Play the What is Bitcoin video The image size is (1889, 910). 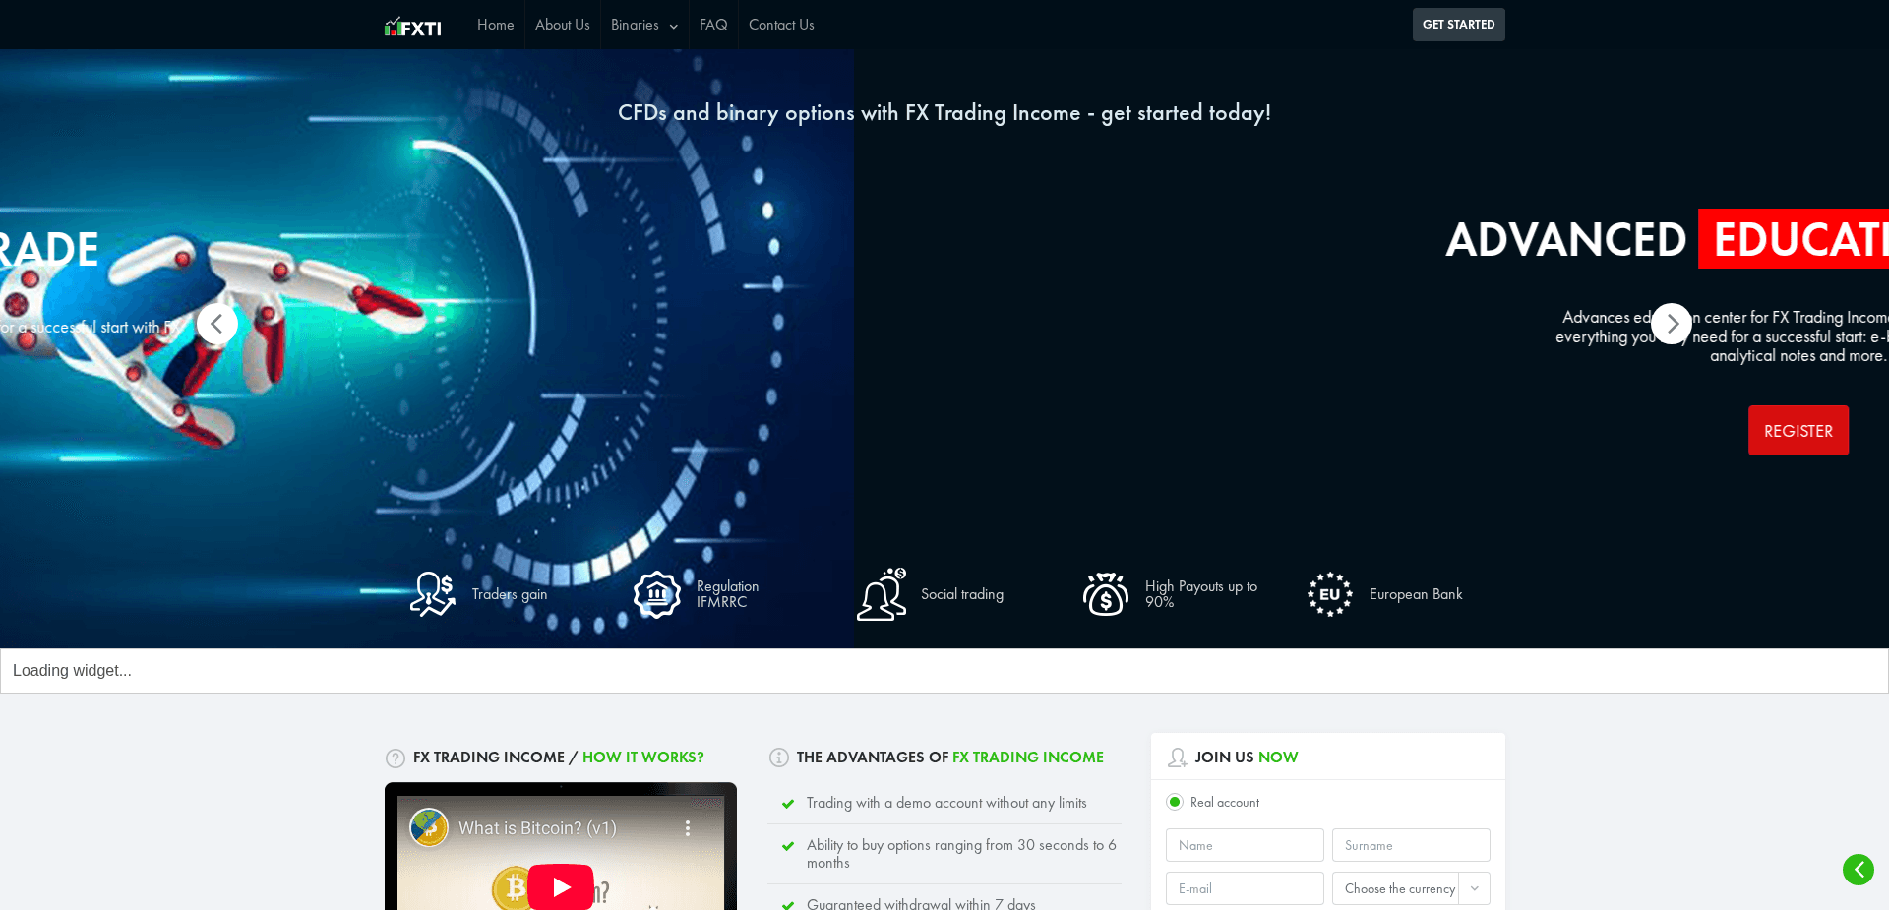(560, 886)
